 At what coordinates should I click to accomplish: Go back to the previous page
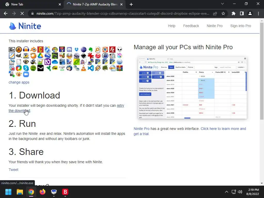pos(6,13)
